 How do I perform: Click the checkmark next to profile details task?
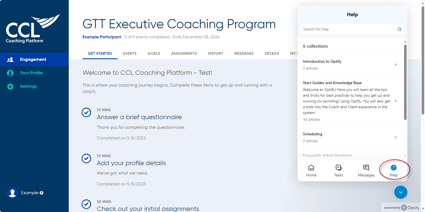86,158
